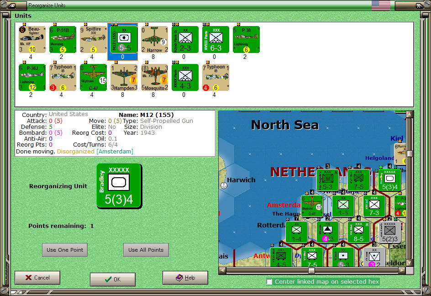Click the Points remaining value
This screenshot has width=431, height=296.
[92, 226]
